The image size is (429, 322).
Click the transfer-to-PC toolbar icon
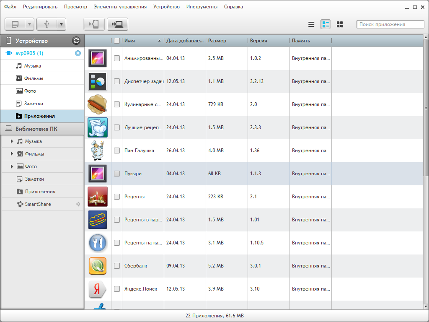[x=117, y=24]
